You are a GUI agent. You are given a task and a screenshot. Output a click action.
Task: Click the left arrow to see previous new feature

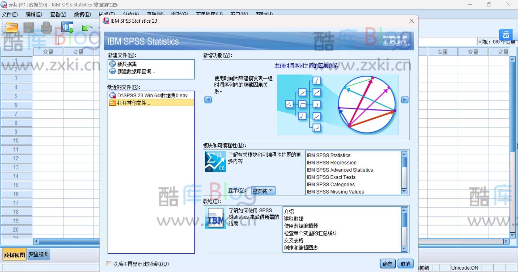tap(208, 99)
